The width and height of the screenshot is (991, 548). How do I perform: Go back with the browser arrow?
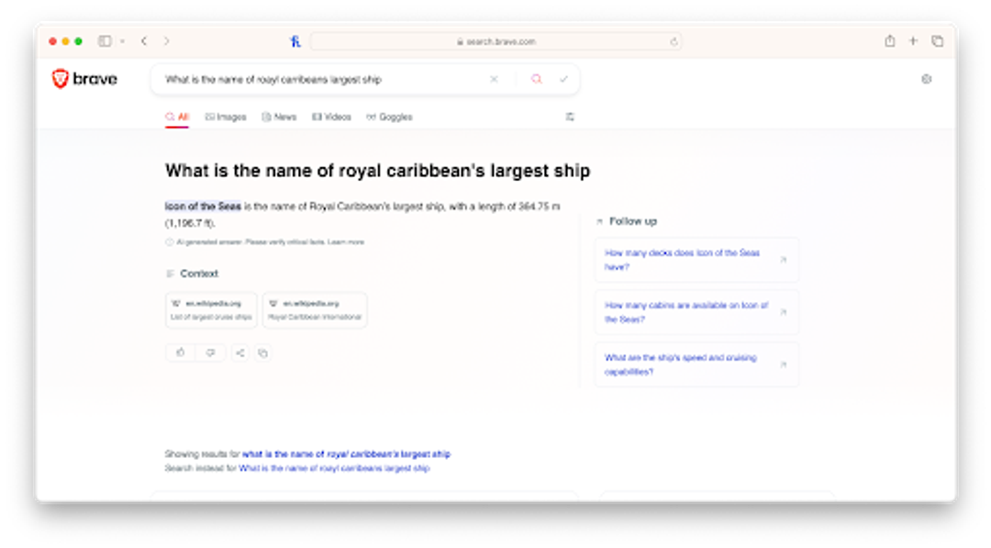click(x=144, y=41)
